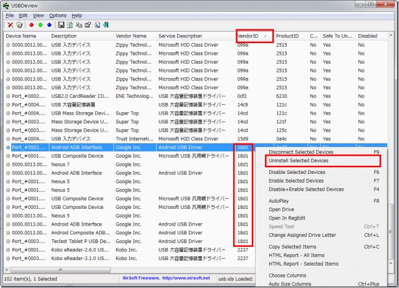
Task: Sort by the Safe To Unplug column header
Action: coord(338,36)
